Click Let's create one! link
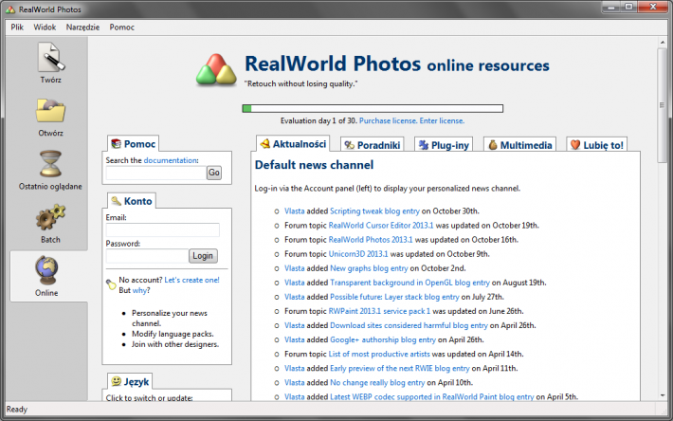The image size is (673, 421). pyautogui.click(x=191, y=280)
